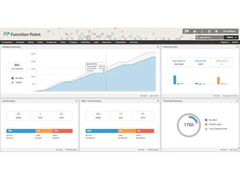The width and height of the screenshot is (240, 180).
Task: Open the Admin menu
Action: [x=235, y=42]
